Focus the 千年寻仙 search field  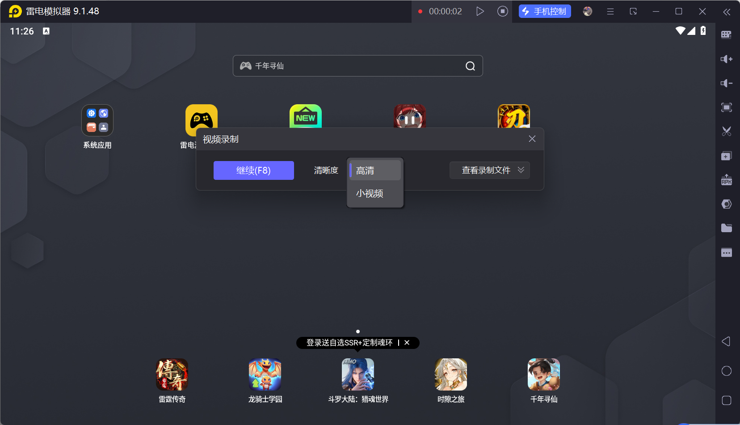pyautogui.click(x=358, y=66)
